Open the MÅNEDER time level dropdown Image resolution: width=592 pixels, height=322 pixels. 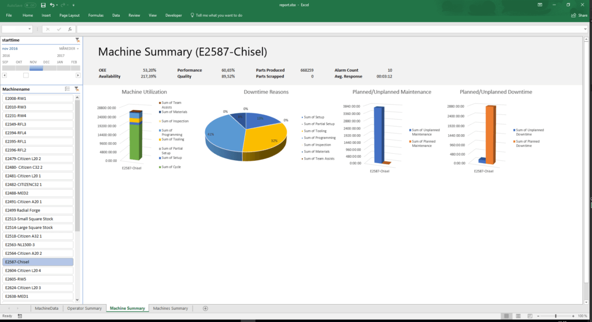(x=69, y=48)
